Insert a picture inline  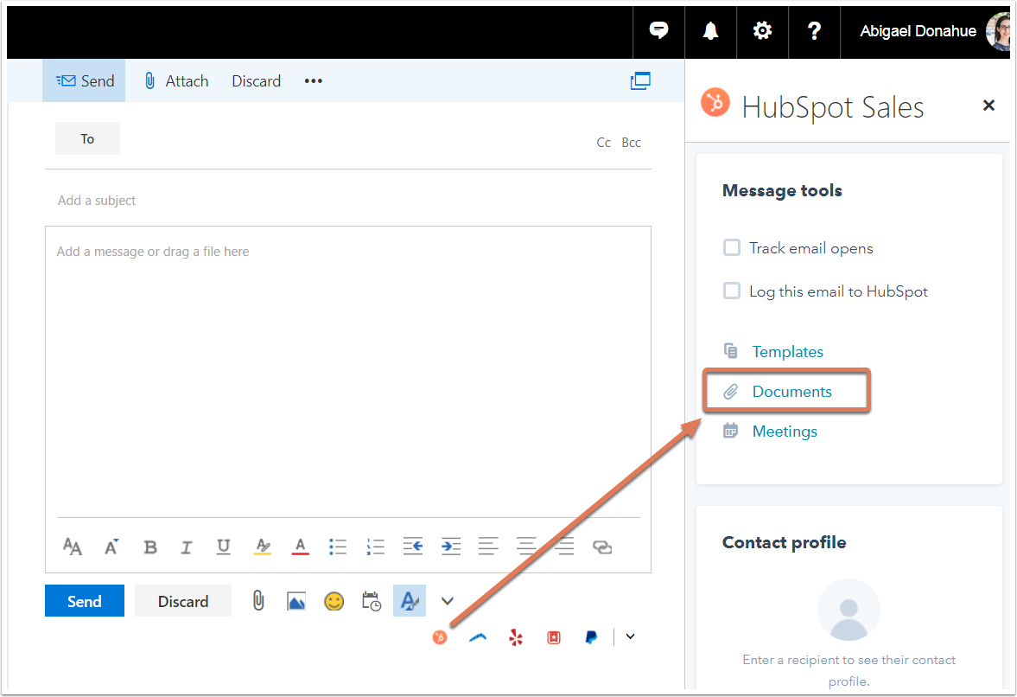[296, 602]
